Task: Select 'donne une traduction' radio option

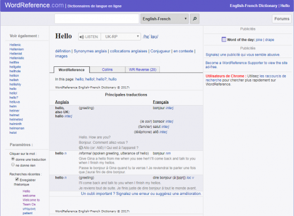Action: [13, 159]
